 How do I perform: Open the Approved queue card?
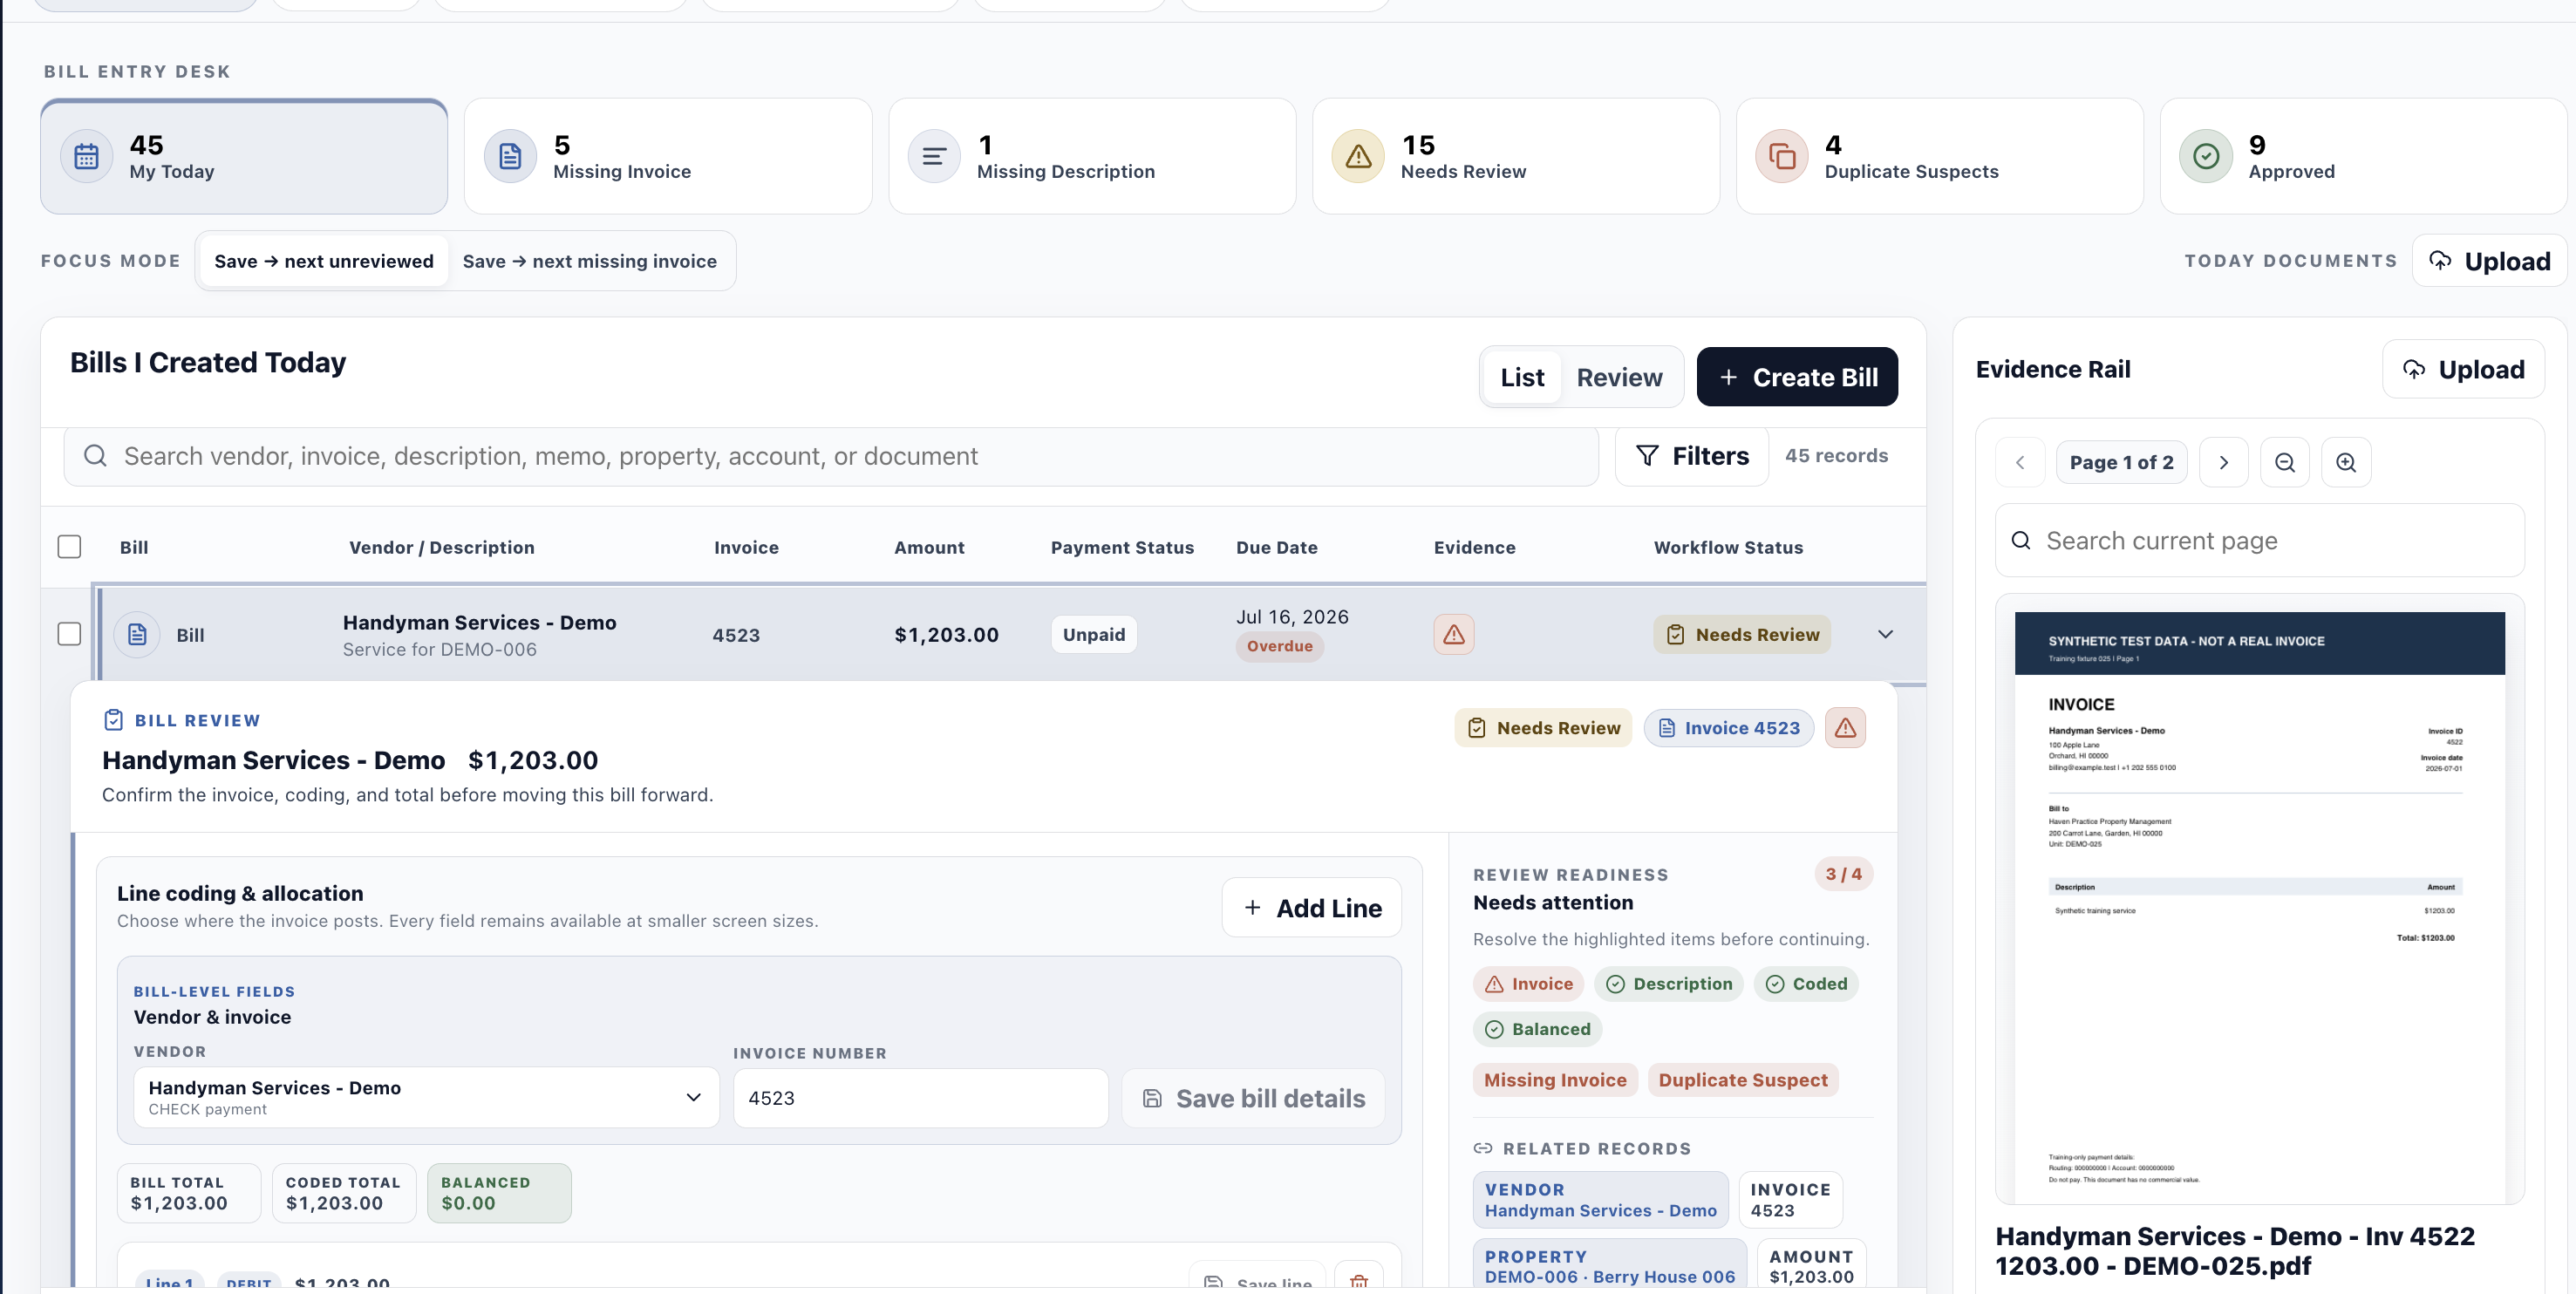(x=2364, y=156)
